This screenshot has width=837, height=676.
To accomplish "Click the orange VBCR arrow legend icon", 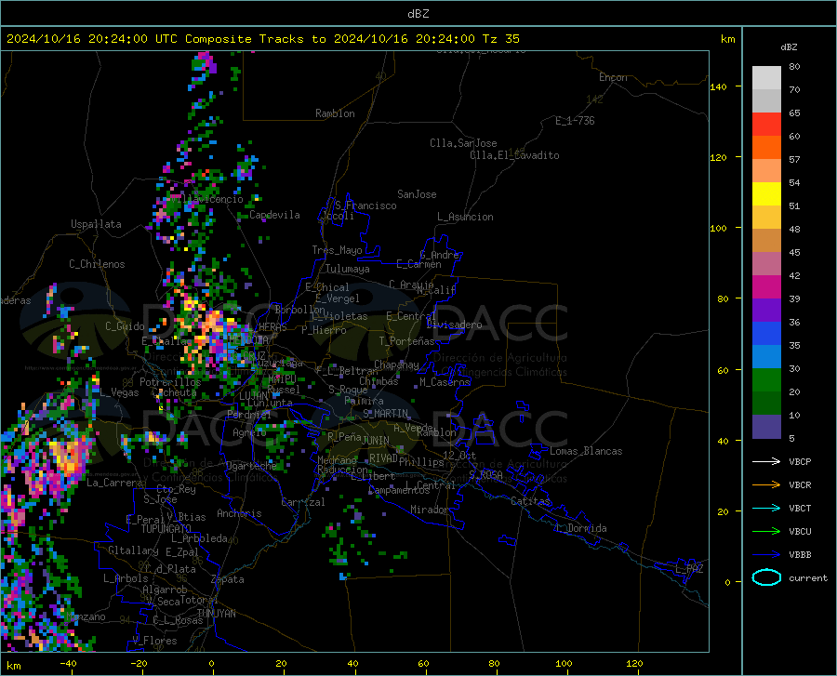I will (x=766, y=485).
